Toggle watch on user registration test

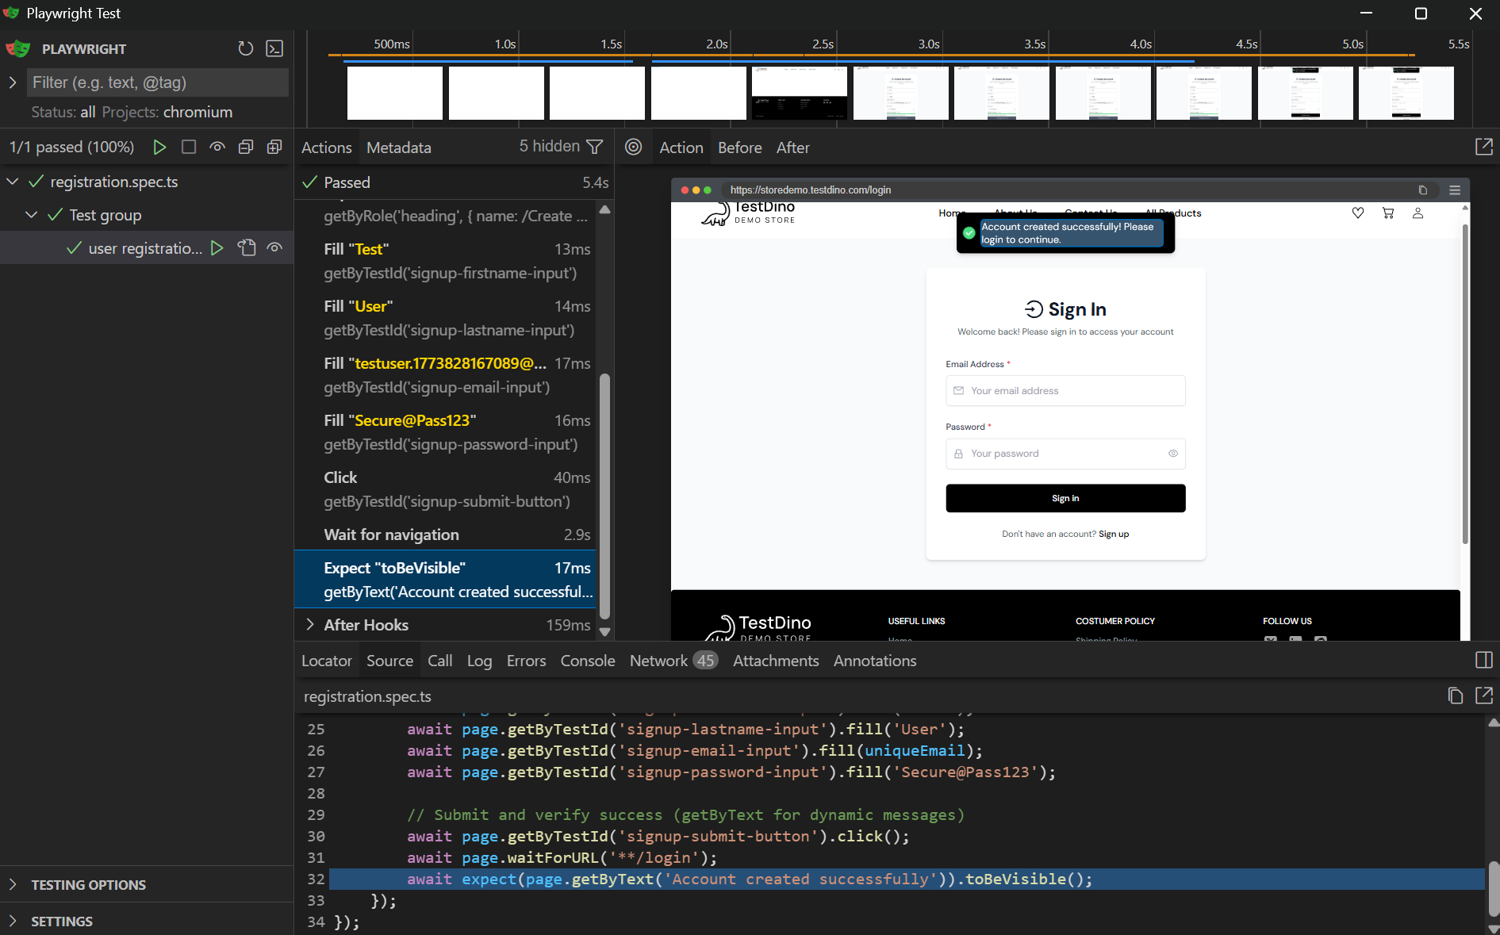coord(274,247)
